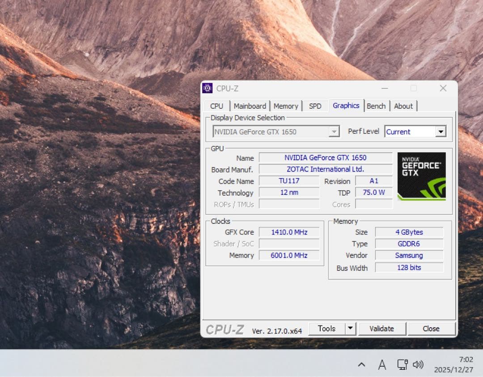Switch to the Bench tab

(376, 106)
